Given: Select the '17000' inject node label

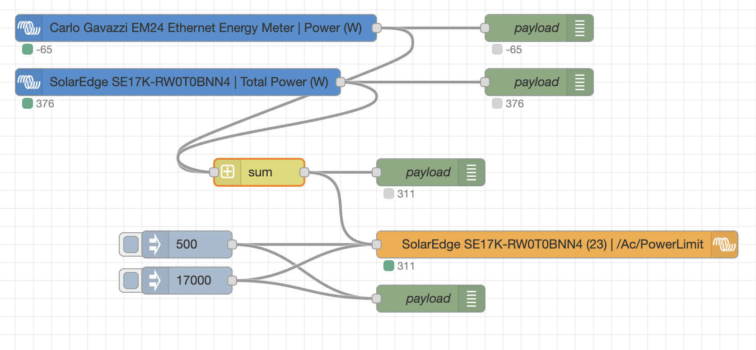Looking at the screenshot, I should click(194, 281).
